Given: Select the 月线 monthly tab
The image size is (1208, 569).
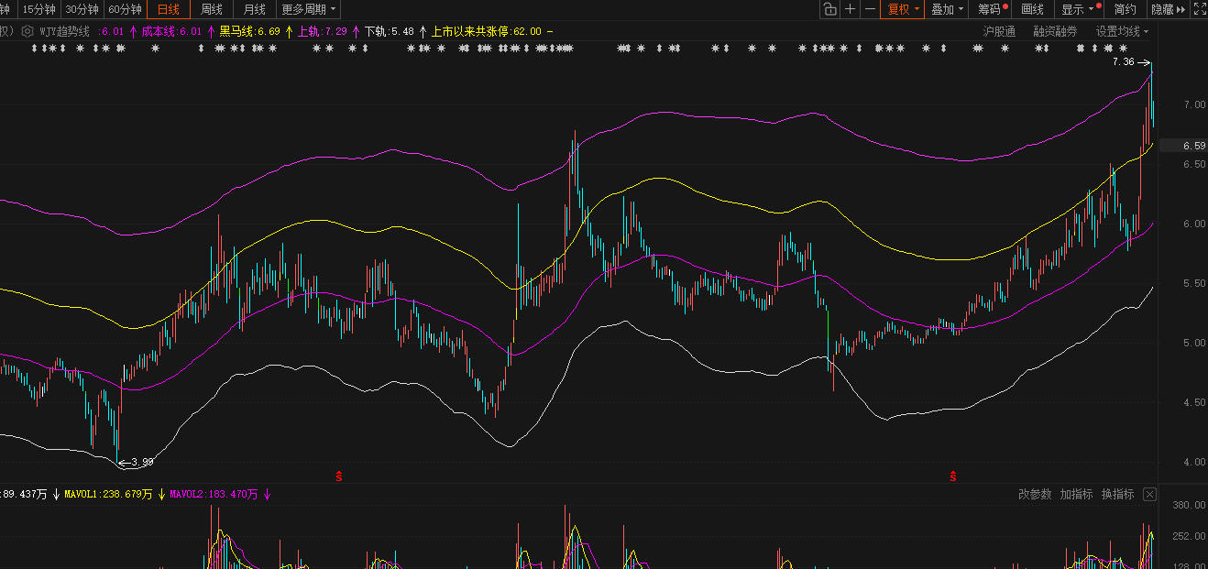Looking at the screenshot, I should (x=255, y=9).
